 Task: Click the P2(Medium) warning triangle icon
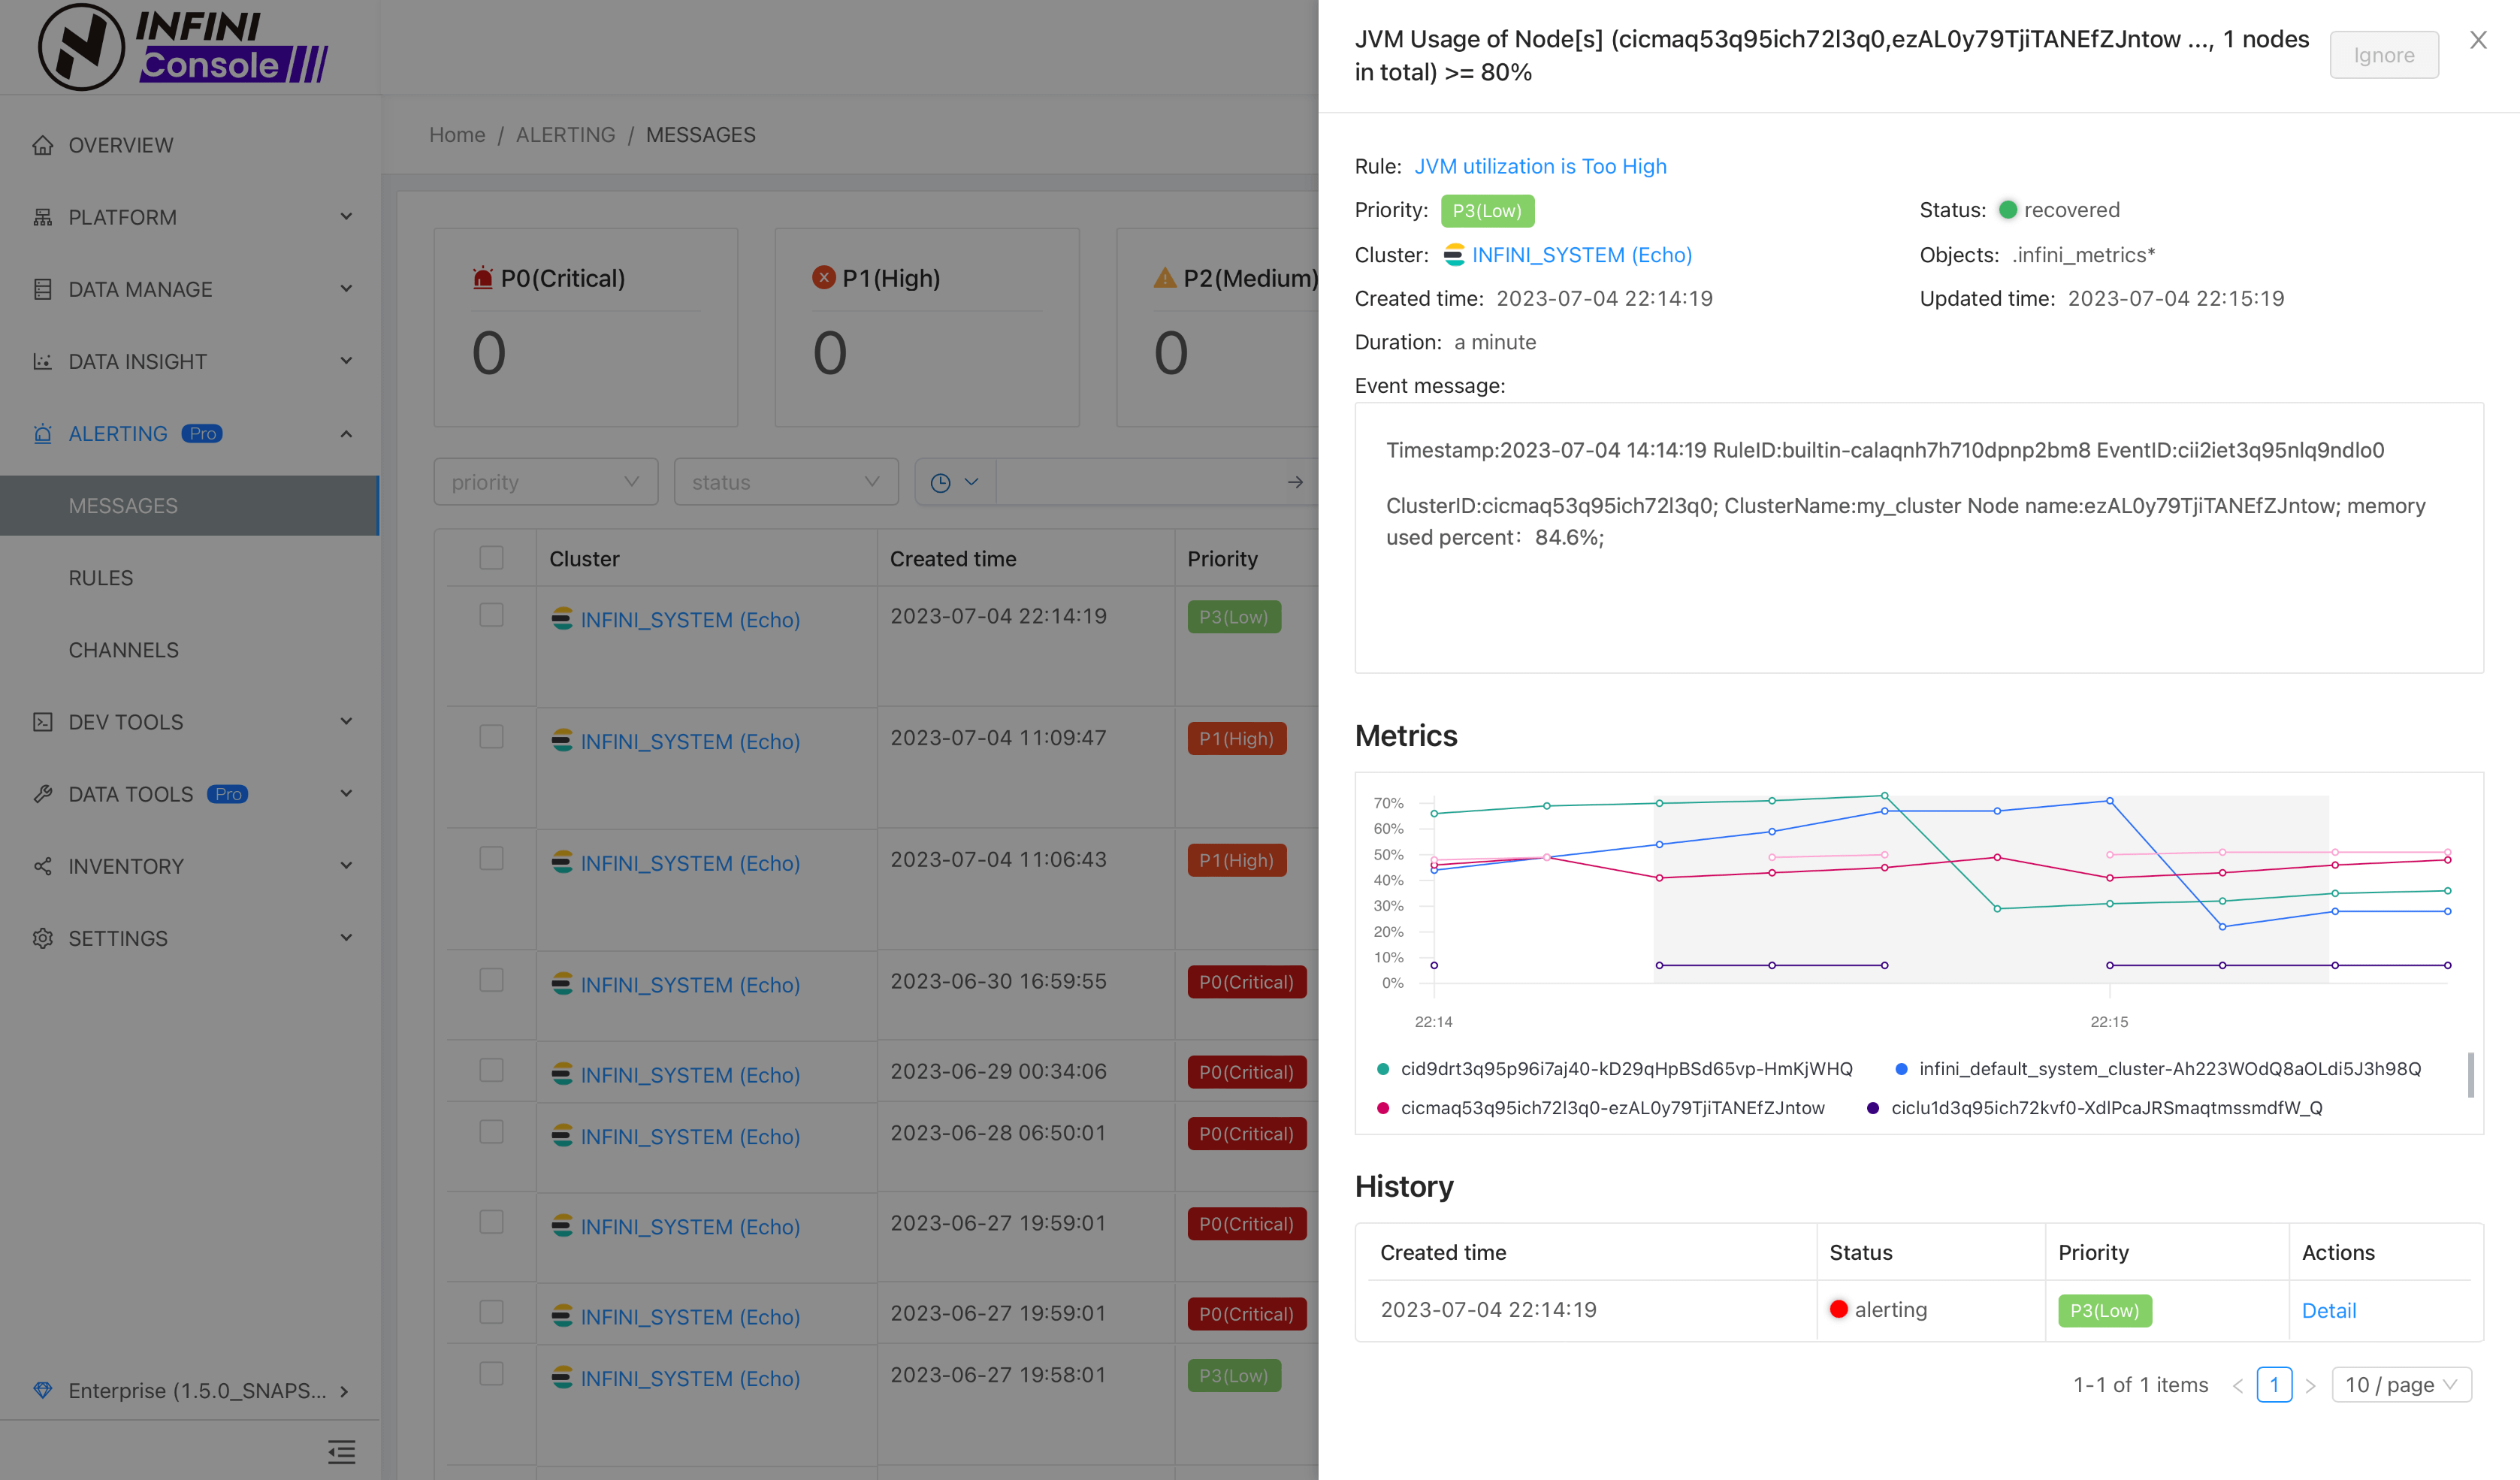coord(1164,277)
